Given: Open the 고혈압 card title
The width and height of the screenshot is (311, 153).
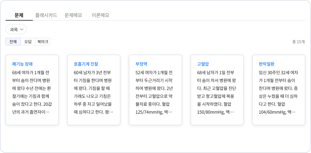Looking at the screenshot, I should coord(203,64).
